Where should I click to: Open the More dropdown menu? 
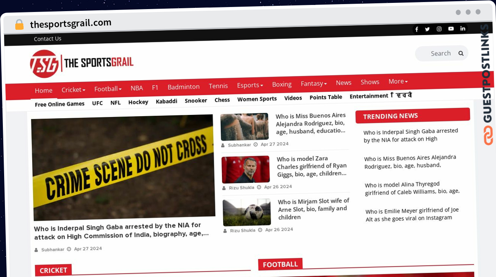tap(398, 81)
